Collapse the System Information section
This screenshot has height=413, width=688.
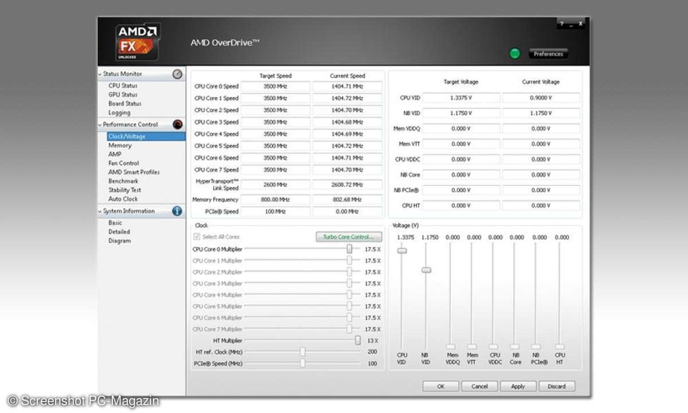[x=100, y=211]
